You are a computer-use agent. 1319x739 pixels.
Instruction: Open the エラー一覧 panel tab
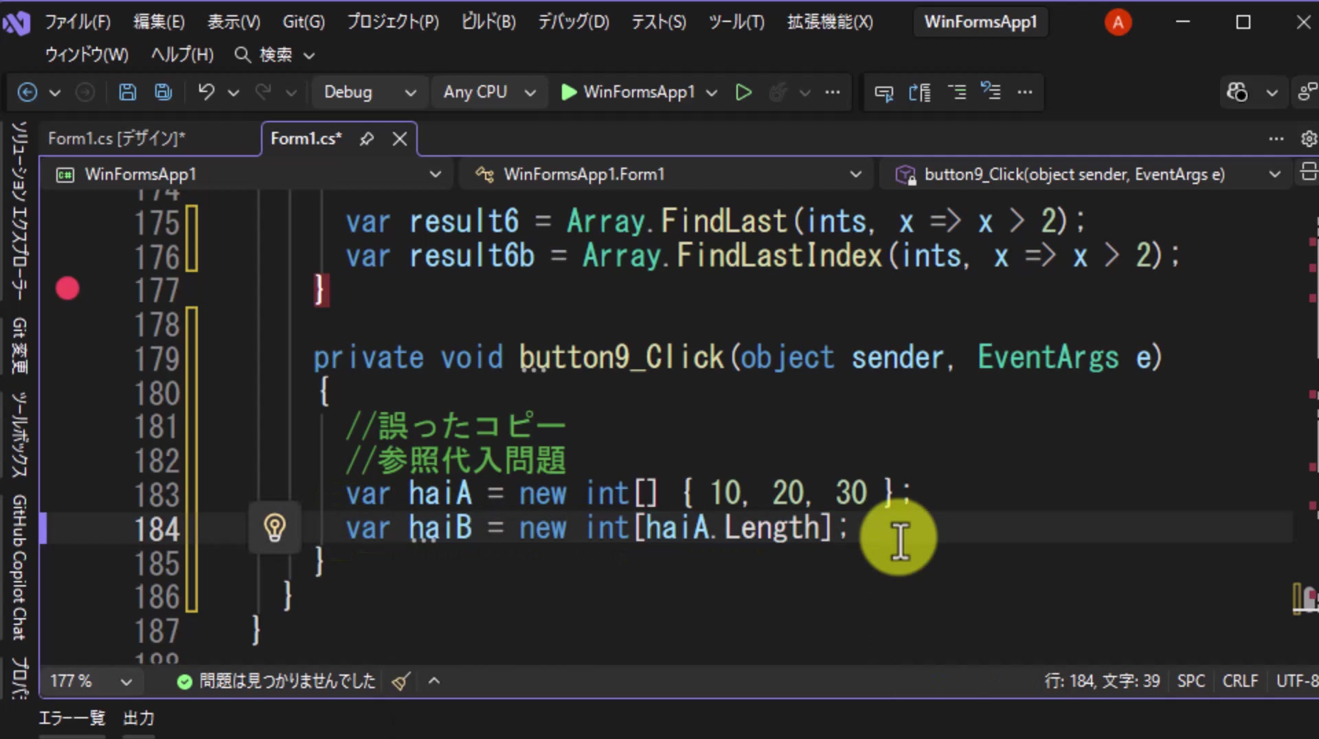tap(71, 718)
